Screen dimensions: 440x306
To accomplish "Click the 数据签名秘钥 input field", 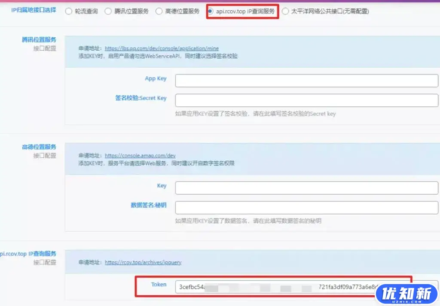I will pos(306,208).
